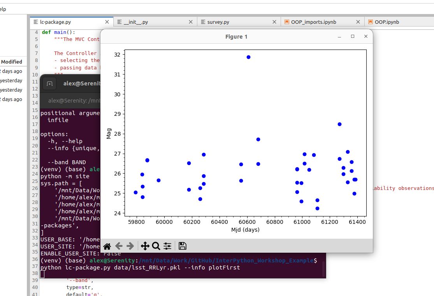Open Configure subplots settings
This screenshot has width=434, height=296.
click(x=167, y=246)
